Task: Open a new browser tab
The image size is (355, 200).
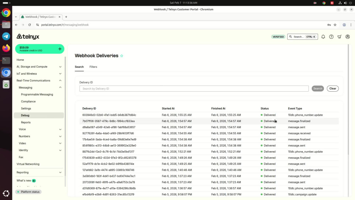Action: 66,17
